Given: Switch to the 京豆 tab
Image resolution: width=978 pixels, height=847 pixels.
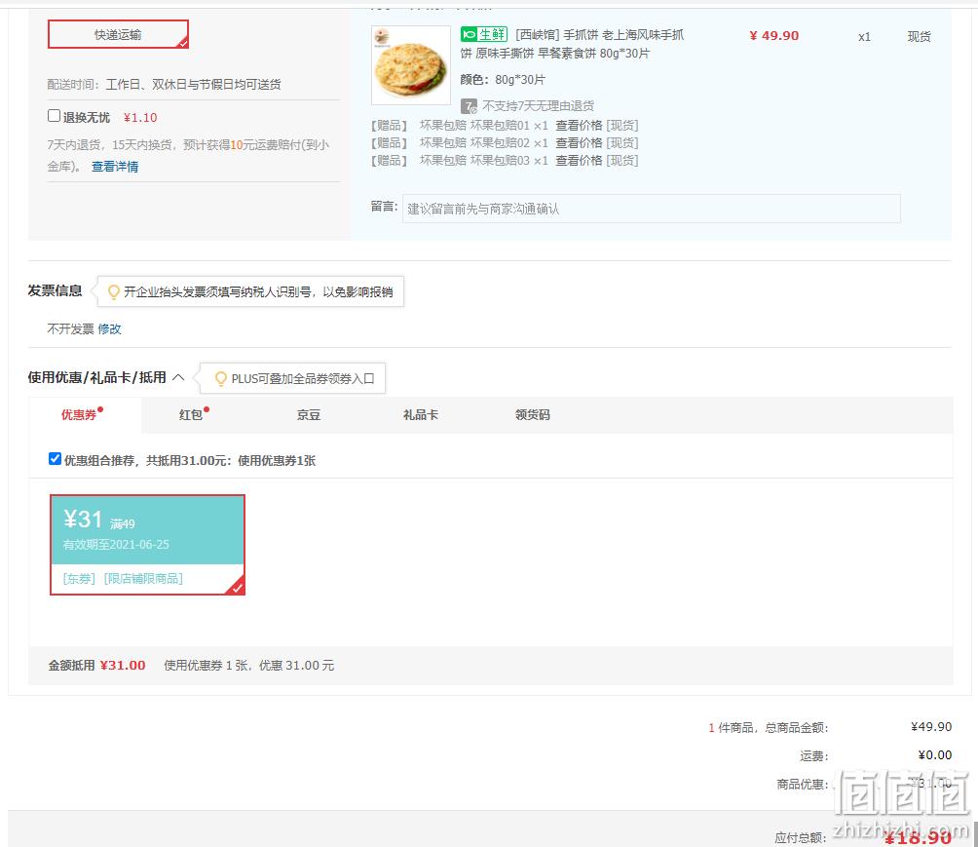Looking at the screenshot, I should [x=308, y=414].
